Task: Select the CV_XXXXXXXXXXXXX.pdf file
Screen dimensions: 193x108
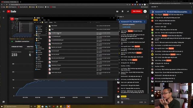Action: point(83,40)
